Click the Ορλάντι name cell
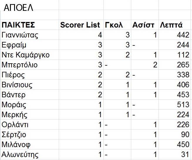The image size is (192, 160). point(15,125)
